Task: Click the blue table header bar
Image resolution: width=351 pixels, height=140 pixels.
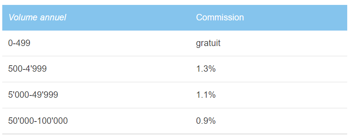Action: (175, 18)
